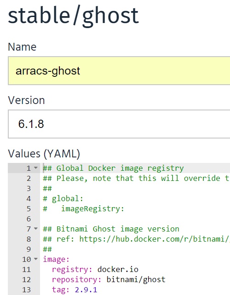
Task: Collapse the image section fold arrow on line 10
Action: 36,259
